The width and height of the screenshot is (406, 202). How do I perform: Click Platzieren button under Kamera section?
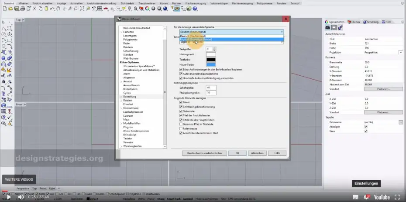click(383, 89)
